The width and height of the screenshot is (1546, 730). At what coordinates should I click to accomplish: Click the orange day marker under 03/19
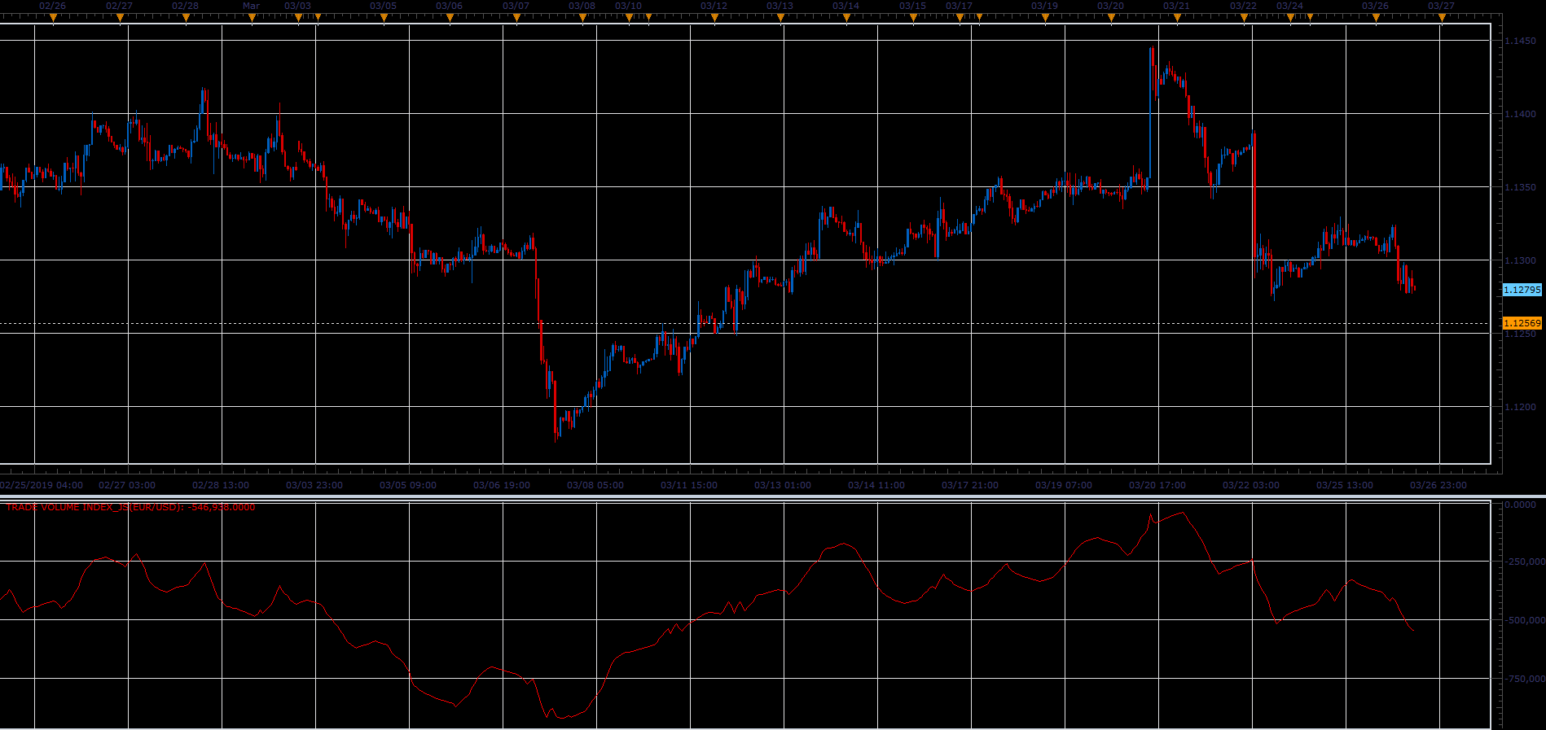coord(1046,18)
